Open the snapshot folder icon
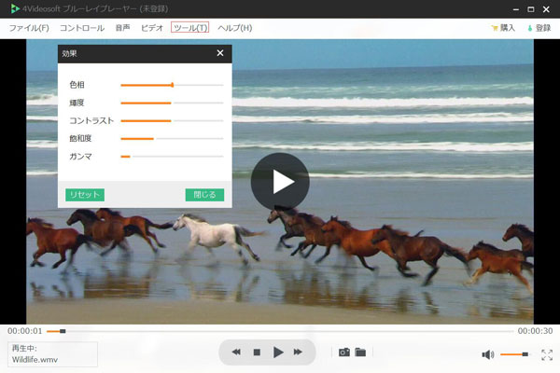 360,352
